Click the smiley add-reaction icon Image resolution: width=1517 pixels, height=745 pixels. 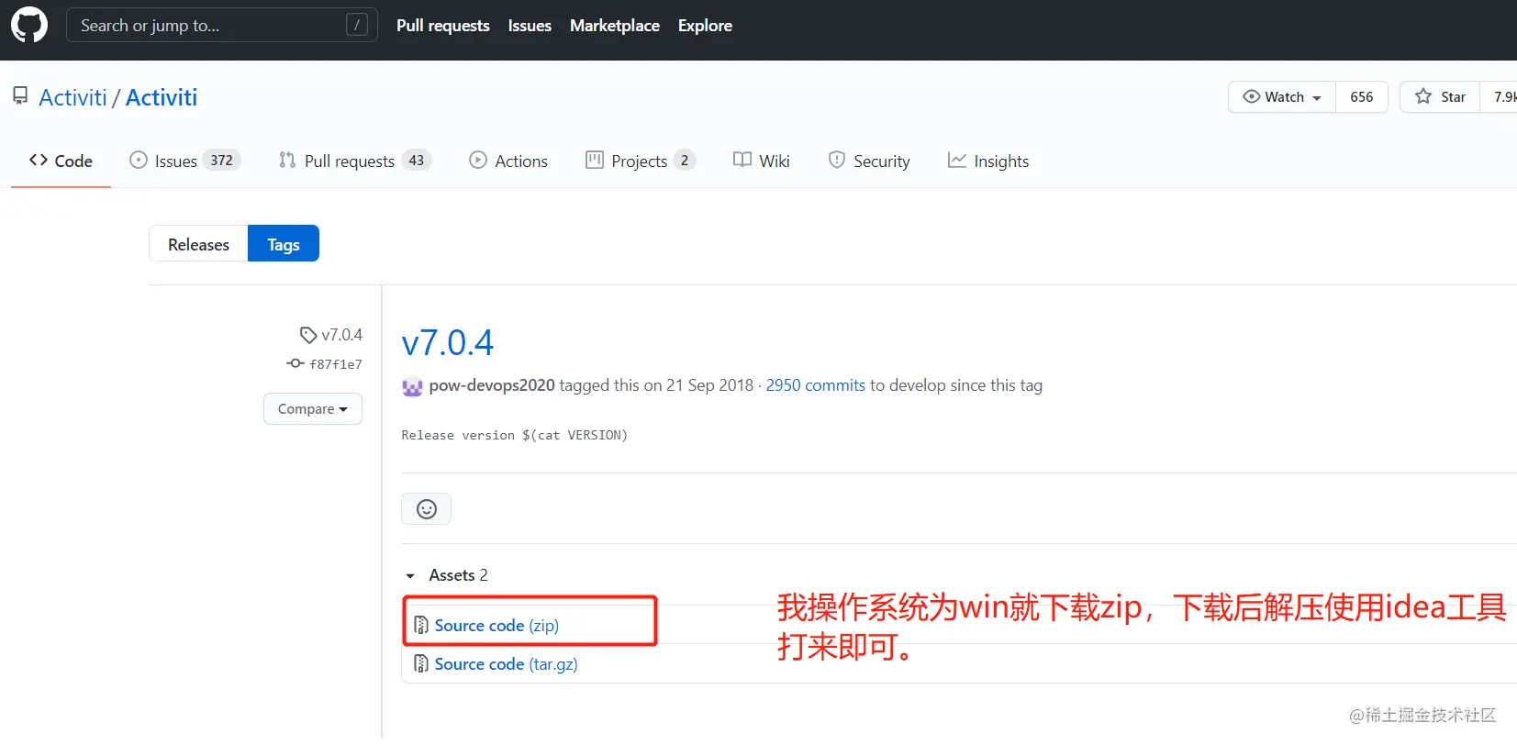(426, 509)
